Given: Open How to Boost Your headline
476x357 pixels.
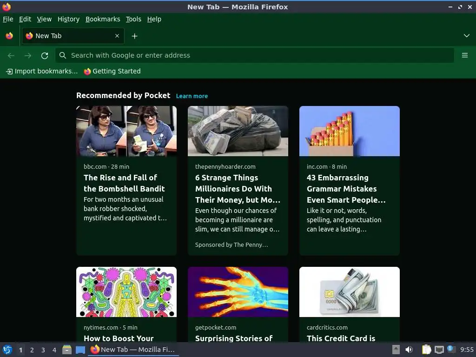Looking at the screenshot, I should pyautogui.click(x=119, y=338).
